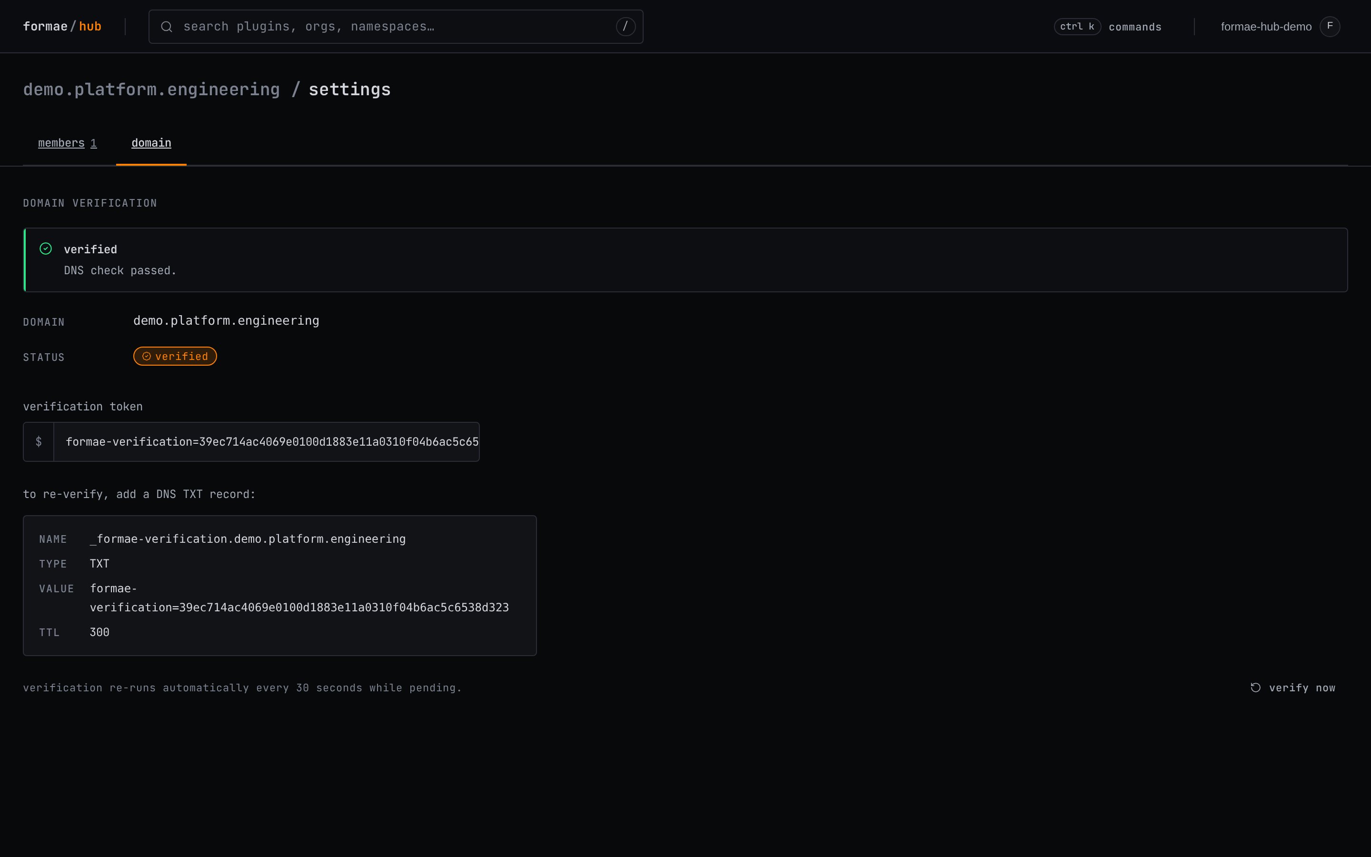The width and height of the screenshot is (1371, 857).
Task: Go to formae home logo
Action: [45, 27]
